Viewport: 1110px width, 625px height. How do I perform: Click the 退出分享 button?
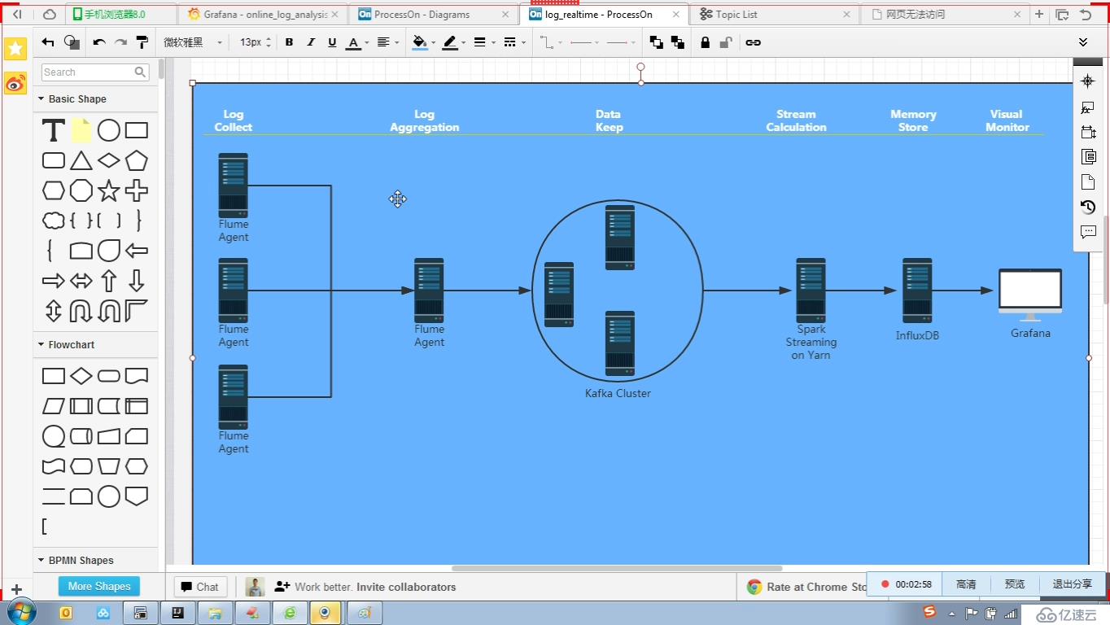1072,584
